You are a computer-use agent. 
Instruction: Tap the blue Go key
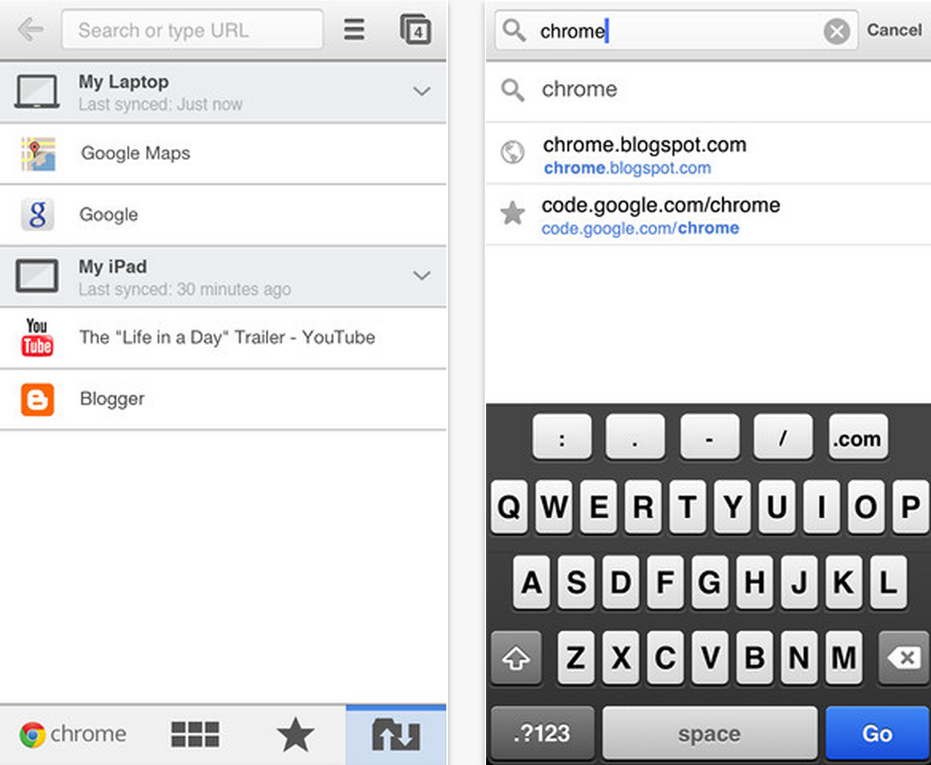click(878, 734)
